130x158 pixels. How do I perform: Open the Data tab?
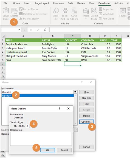[x=70, y=3]
